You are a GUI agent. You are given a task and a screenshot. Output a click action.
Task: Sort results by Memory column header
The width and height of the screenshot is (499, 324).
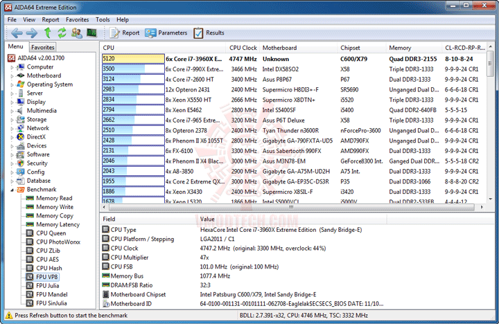(414, 48)
